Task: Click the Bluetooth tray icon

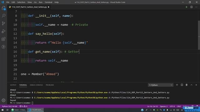Action: [x=164, y=110]
